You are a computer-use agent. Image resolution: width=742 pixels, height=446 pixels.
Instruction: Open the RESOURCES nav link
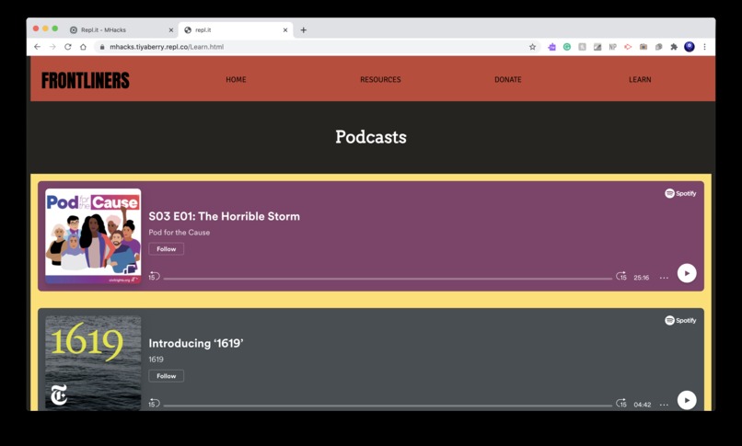pos(380,79)
